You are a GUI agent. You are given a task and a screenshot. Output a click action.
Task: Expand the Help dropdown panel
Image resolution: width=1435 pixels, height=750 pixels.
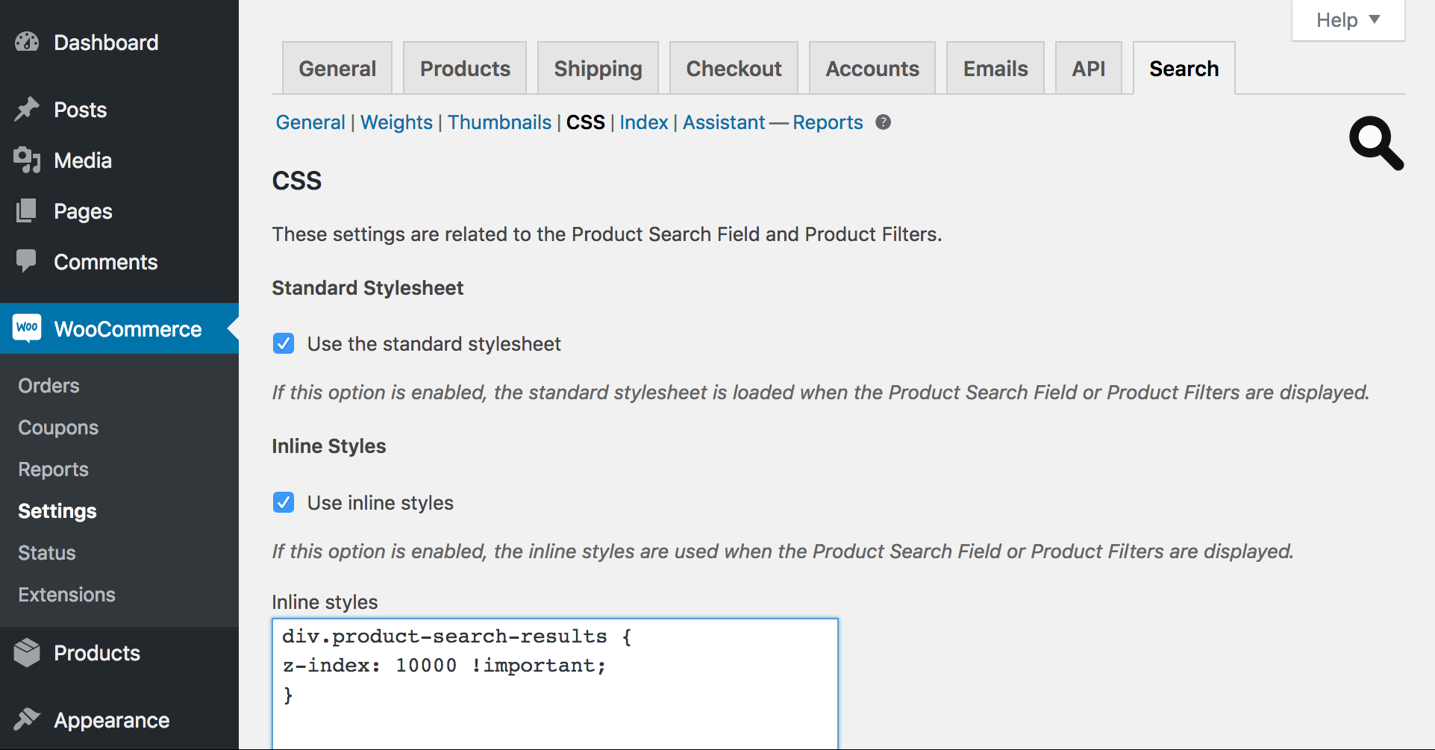[1348, 20]
